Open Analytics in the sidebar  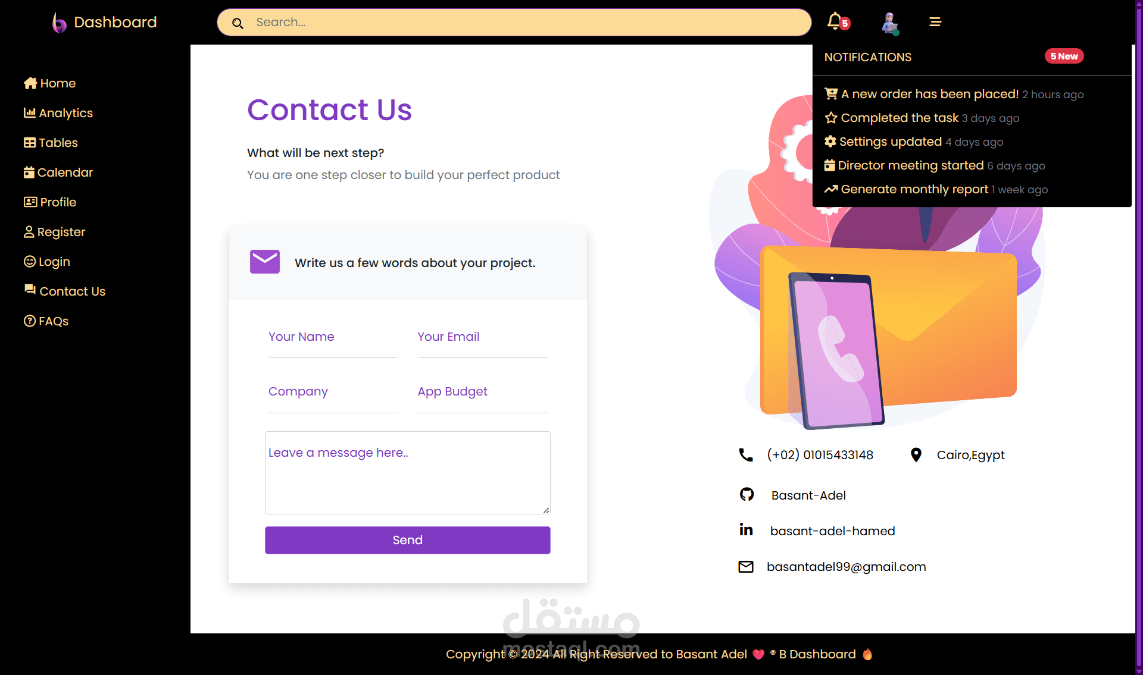[58, 113]
